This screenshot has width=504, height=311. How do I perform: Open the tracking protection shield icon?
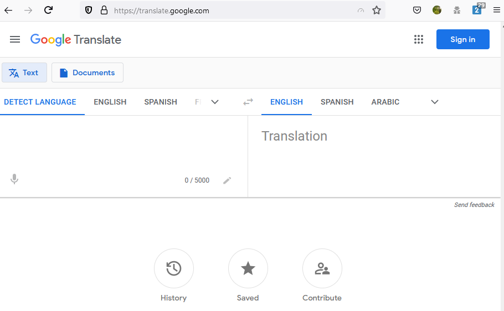click(x=89, y=11)
